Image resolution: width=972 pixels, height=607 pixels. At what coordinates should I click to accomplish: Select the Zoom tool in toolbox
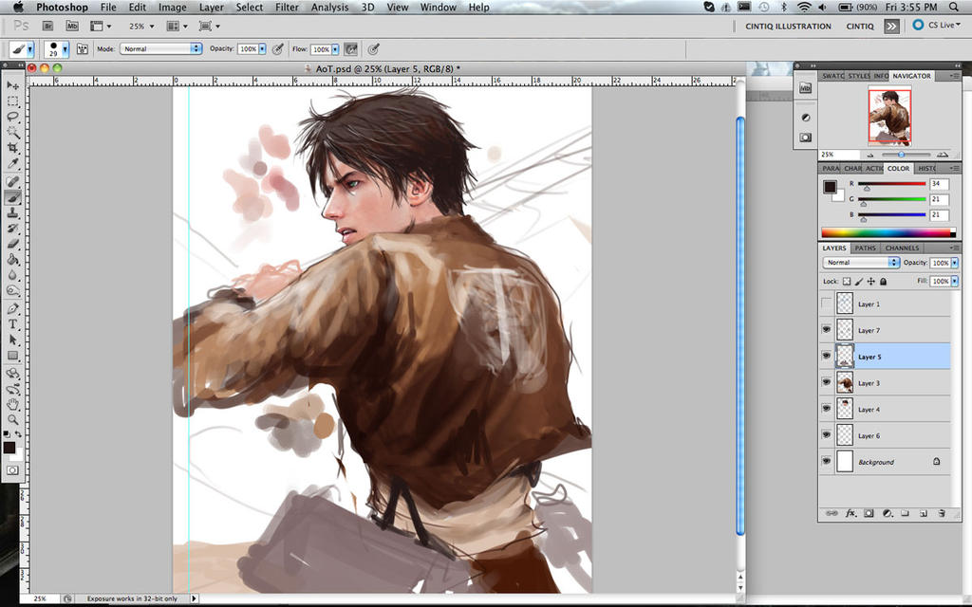point(12,420)
